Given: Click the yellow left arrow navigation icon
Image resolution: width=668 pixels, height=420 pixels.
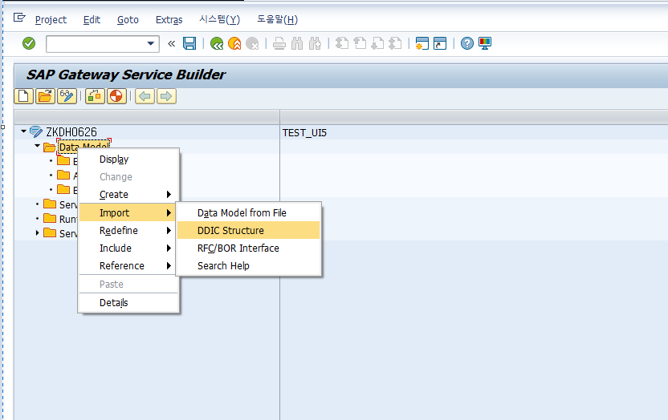Looking at the screenshot, I should [x=145, y=96].
